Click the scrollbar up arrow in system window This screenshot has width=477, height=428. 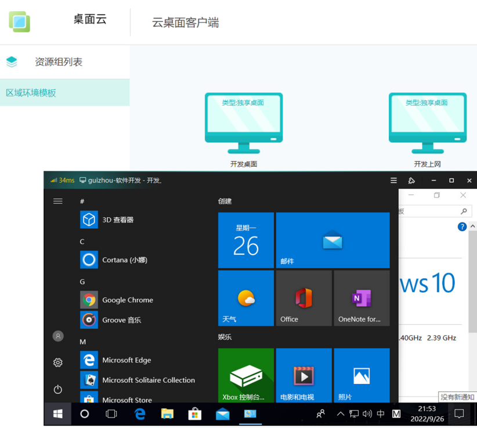[x=473, y=226]
